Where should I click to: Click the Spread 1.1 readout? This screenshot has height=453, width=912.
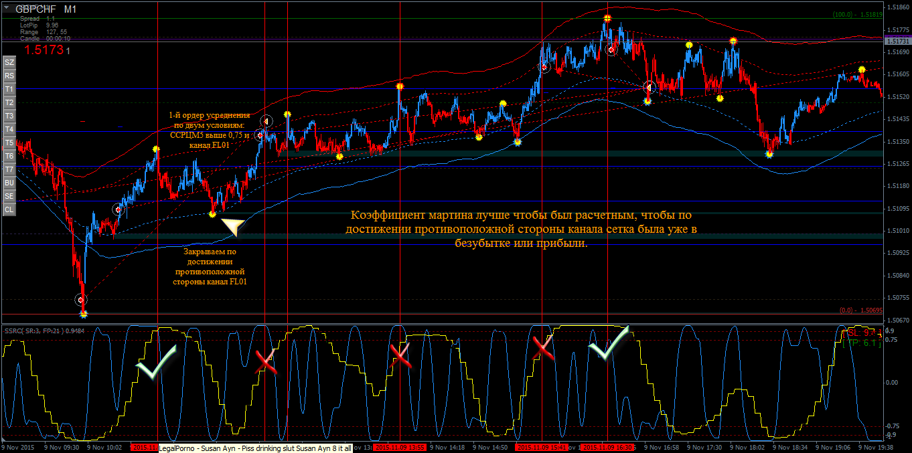click(x=37, y=19)
